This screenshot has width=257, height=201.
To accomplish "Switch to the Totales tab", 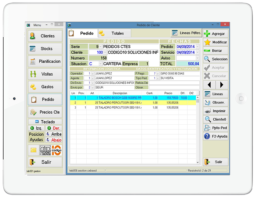I will 114,33.
